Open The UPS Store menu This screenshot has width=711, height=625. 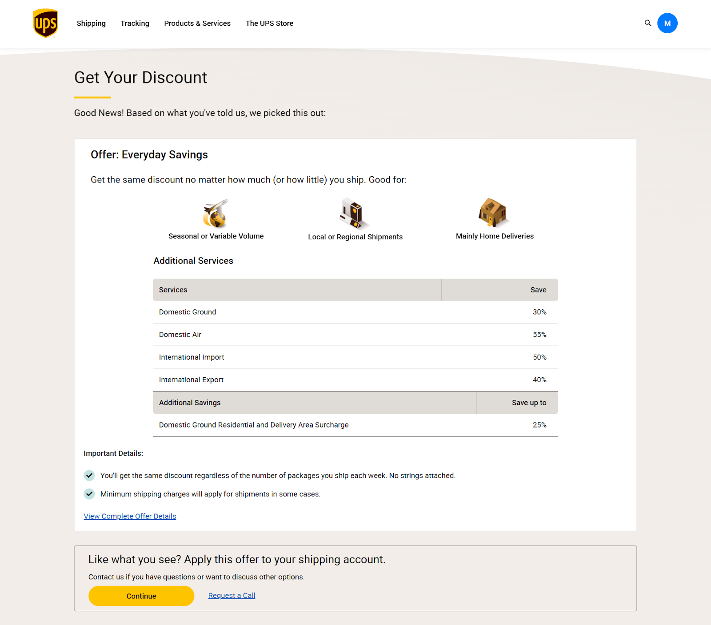click(269, 23)
